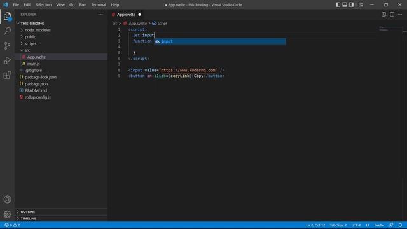The height and width of the screenshot is (229, 407).
Task: Open the Edit menu
Action: coord(27,4)
